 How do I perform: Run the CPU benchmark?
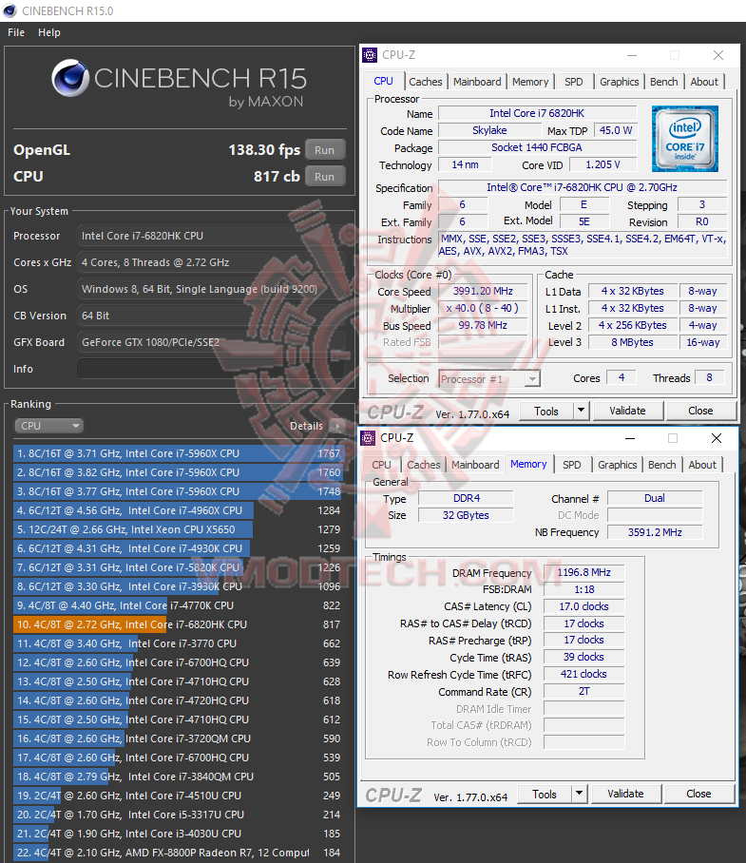325,177
